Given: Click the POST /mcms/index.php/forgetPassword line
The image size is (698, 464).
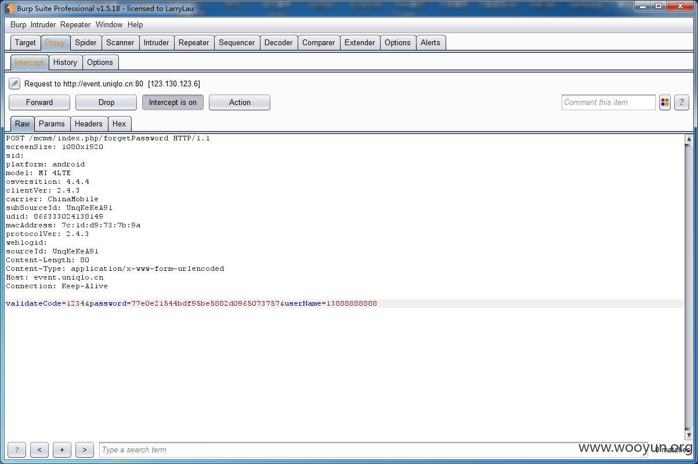Looking at the screenshot, I should coord(108,138).
